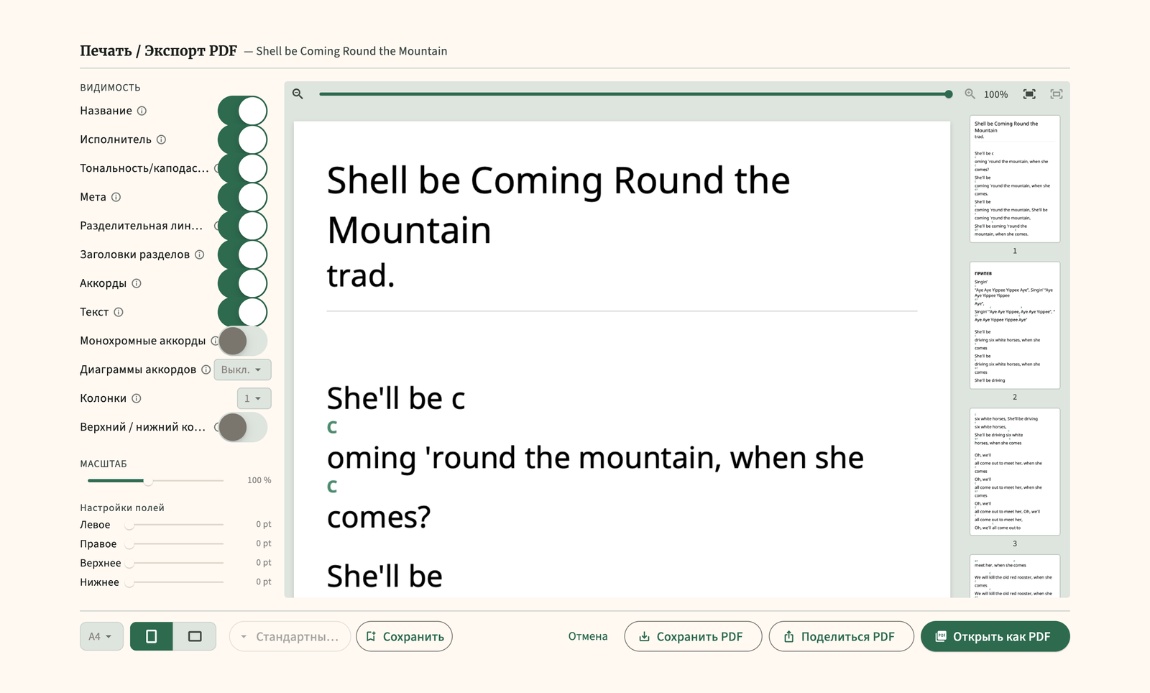Toggle the Исполнитель visibility switch

click(243, 139)
